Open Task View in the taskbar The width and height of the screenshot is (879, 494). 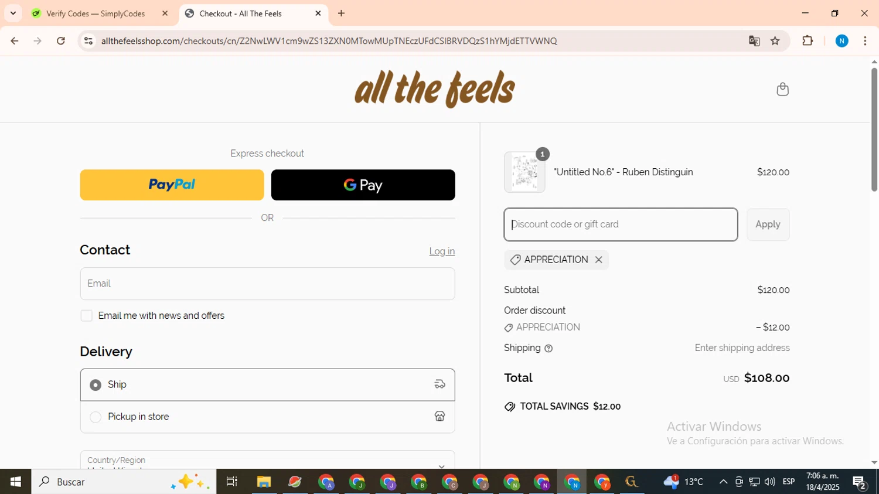click(x=232, y=482)
